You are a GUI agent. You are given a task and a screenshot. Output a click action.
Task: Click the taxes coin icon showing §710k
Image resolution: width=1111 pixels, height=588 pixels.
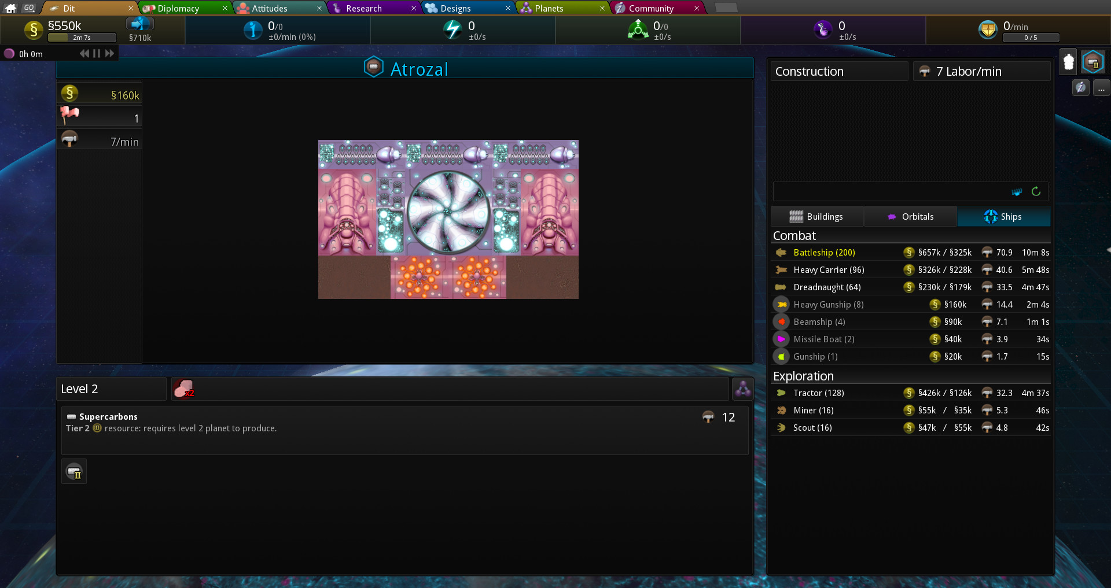tap(139, 24)
